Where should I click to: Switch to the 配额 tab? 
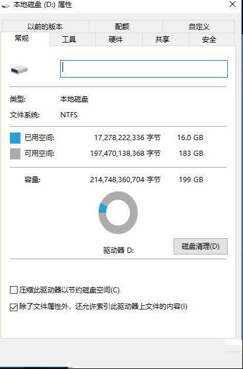click(x=122, y=27)
